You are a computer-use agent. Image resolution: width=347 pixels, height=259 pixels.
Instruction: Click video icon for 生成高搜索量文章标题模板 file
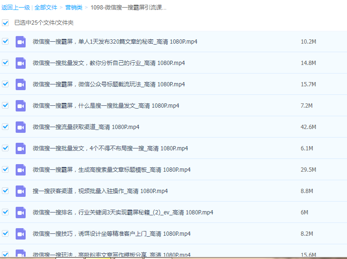point(20,170)
